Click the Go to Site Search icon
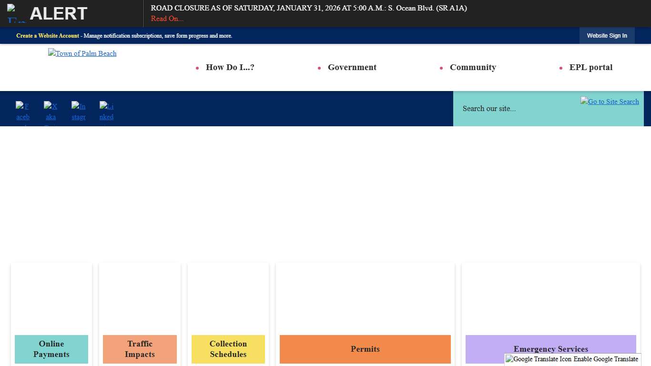Screen dimensions: 651x366 [610, 102]
